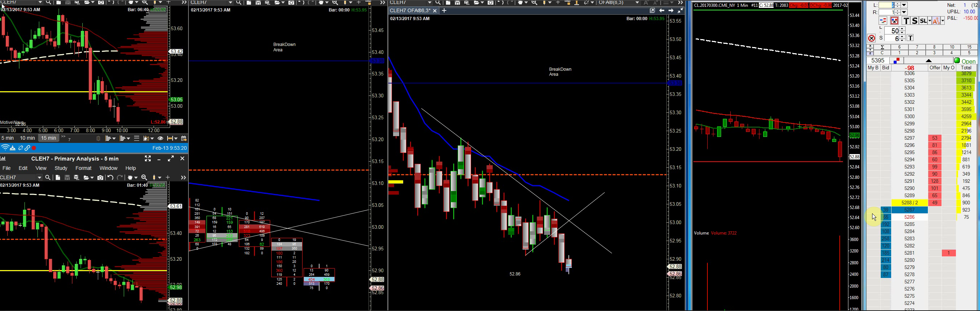The height and width of the screenshot is (311, 980).
Task: Take a snapshot using OFA chart toolbar camera
Action: coord(491,3)
